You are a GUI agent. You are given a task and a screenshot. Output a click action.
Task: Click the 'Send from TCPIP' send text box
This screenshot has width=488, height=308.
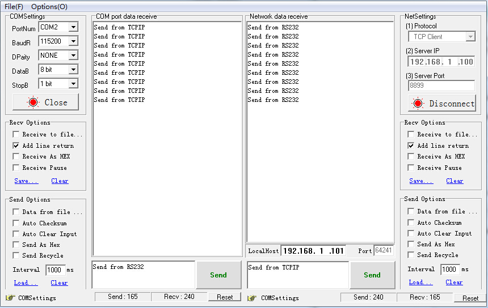[x=298, y=275]
